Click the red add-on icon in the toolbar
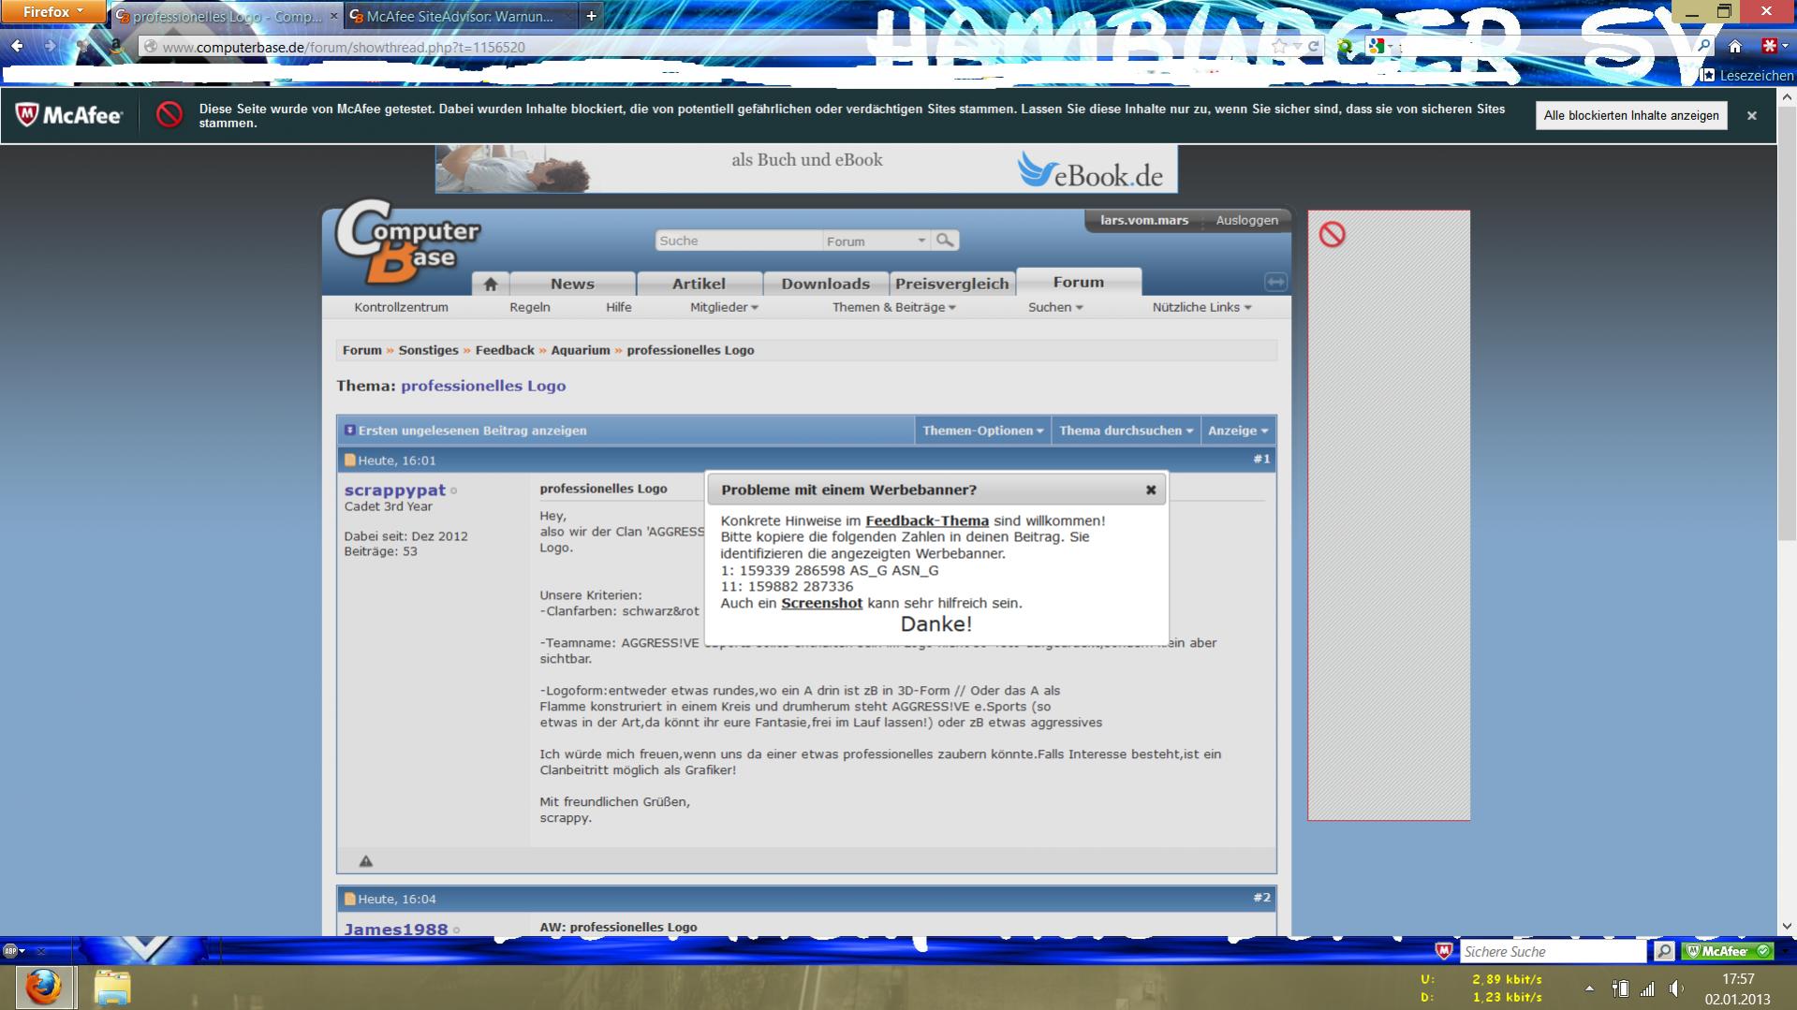 click(1769, 46)
